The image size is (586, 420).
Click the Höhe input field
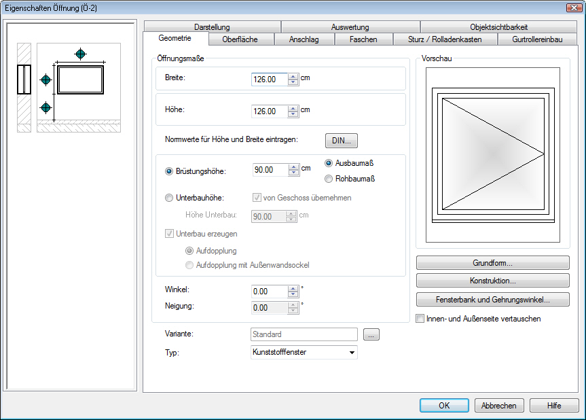(x=270, y=111)
